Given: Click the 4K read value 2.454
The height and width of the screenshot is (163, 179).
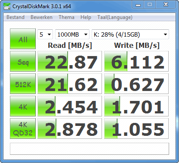Looking at the screenshot, I should (x=70, y=106).
